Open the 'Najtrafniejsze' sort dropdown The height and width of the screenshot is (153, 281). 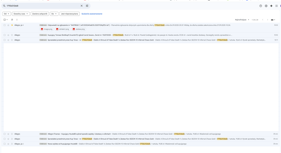click(x=242, y=20)
